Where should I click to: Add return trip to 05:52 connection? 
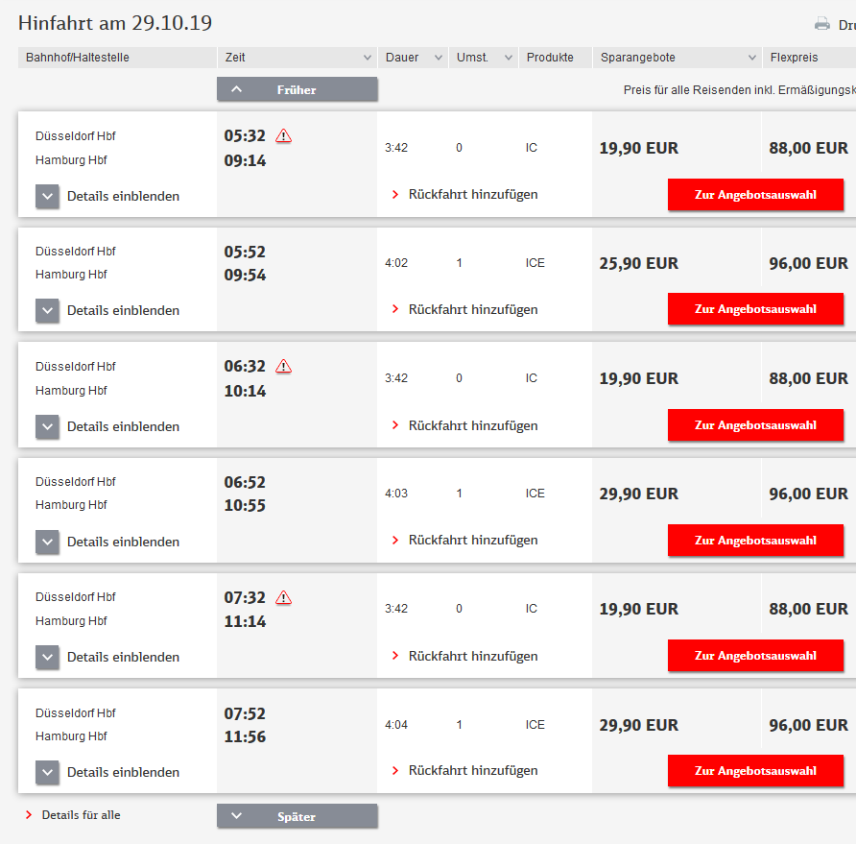tap(472, 309)
